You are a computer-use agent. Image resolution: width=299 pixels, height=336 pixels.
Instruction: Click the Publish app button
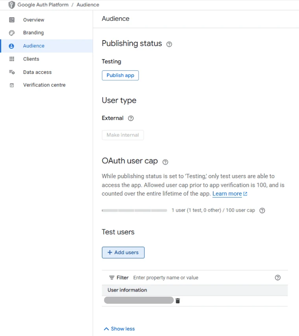[x=120, y=76]
